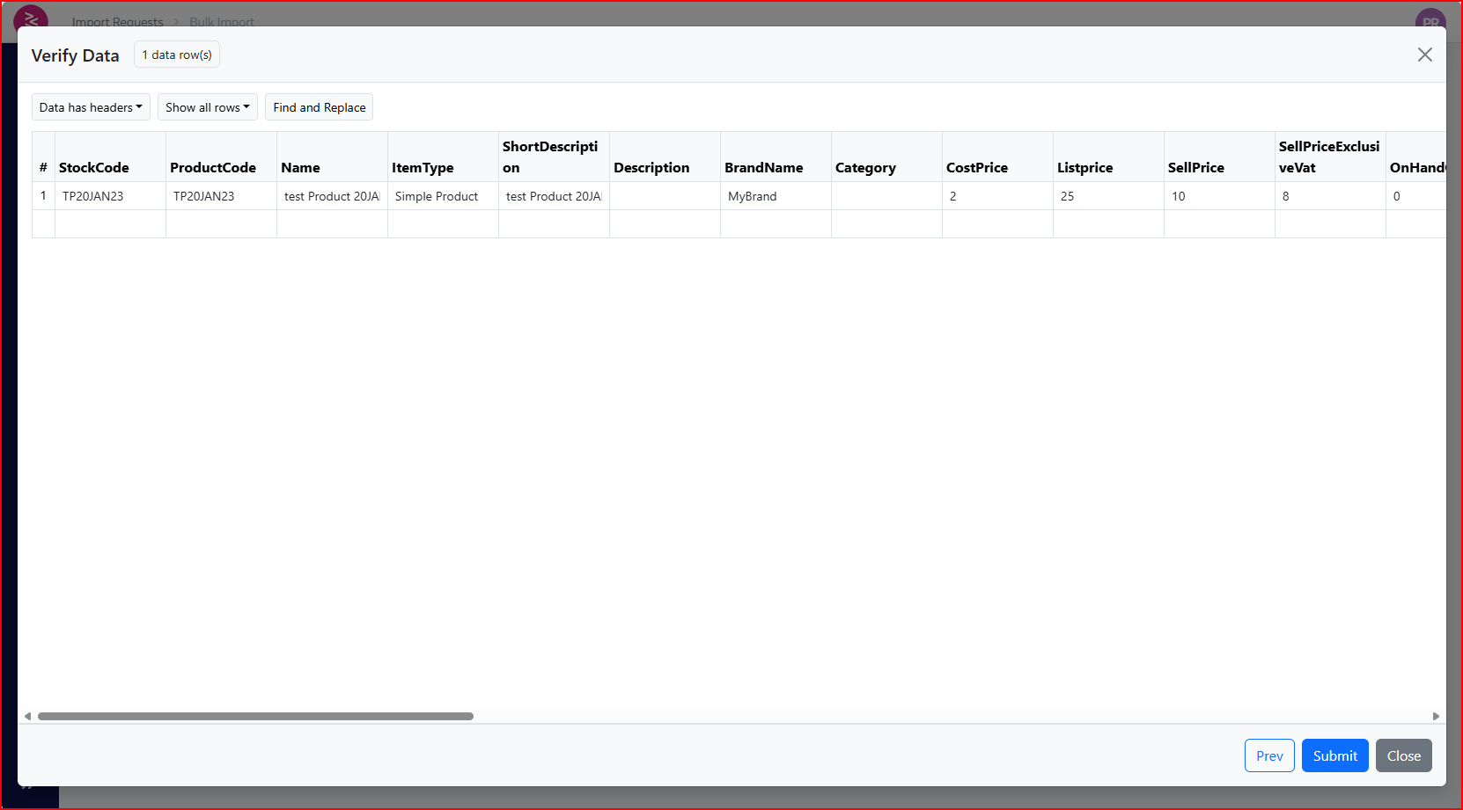
Task: Click the grey Close button
Action: [1403, 755]
